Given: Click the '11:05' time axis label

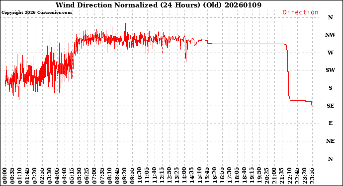Looking at the screenshot, I should 147,176.
